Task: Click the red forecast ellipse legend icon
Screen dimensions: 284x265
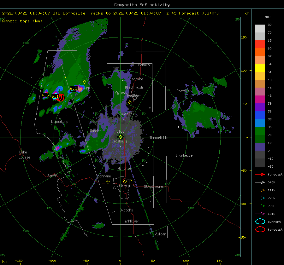Action: (x=260, y=229)
